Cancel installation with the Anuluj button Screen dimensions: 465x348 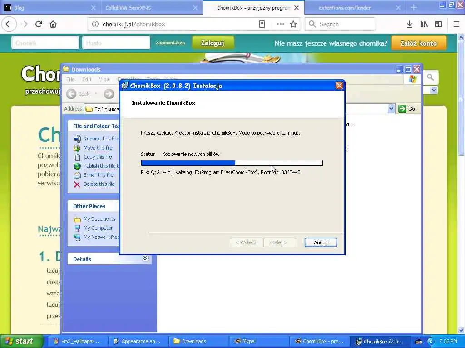[321, 242]
